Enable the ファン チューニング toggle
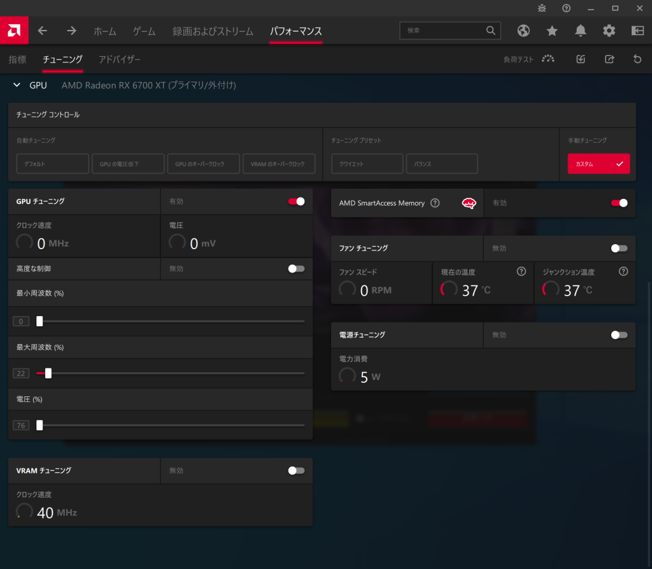The image size is (652, 569). pyautogui.click(x=619, y=248)
